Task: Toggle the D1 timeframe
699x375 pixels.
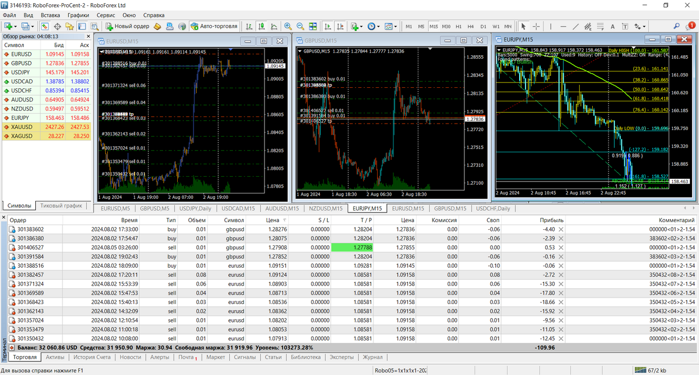Action: tap(483, 26)
